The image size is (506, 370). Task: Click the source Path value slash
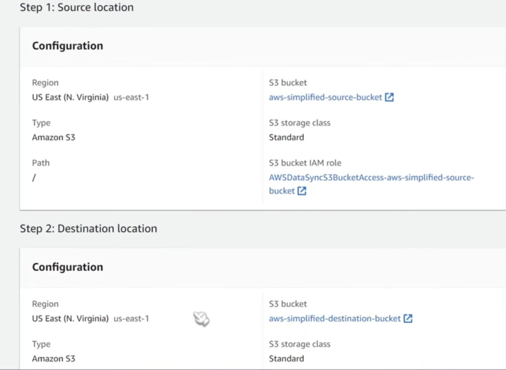click(34, 178)
